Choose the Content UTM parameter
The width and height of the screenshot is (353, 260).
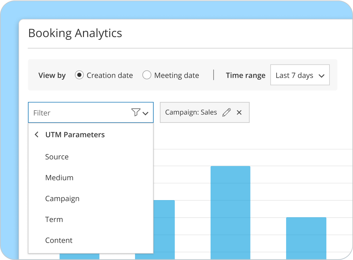coord(59,240)
